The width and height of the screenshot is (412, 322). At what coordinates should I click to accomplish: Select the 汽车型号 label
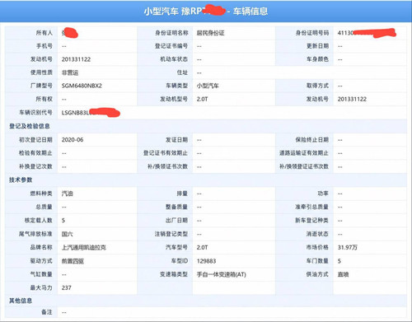(x=177, y=247)
